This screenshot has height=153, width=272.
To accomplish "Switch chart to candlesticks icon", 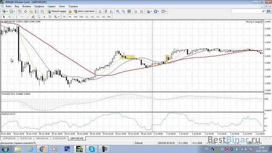I will 106,11.
